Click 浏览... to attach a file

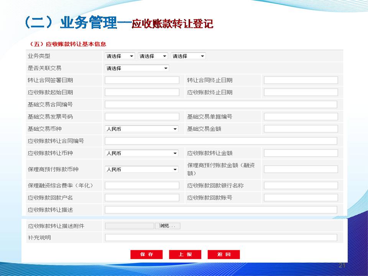click(168, 226)
